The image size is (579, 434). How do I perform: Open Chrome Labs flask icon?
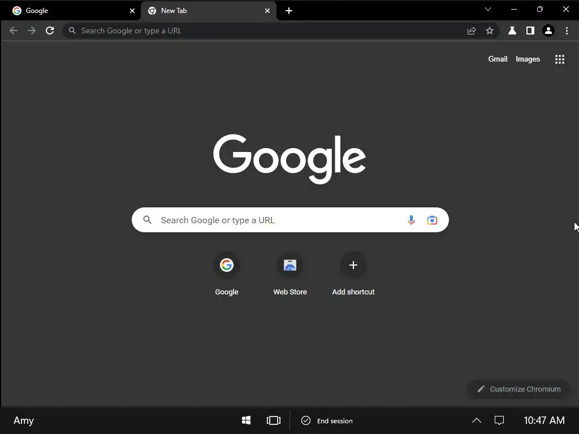click(x=512, y=31)
